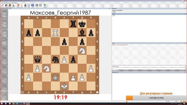Click the green boot toolbar icon
Screen dimensions: 187x105
[x=14, y=5]
